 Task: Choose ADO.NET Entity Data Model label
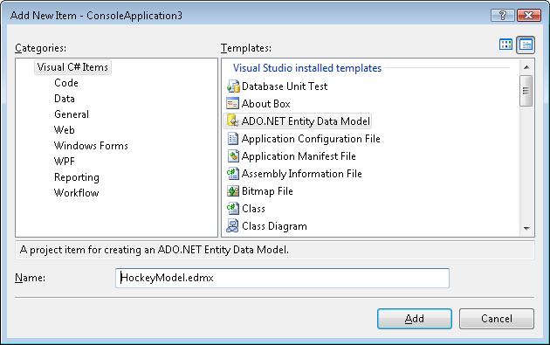tap(306, 121)
